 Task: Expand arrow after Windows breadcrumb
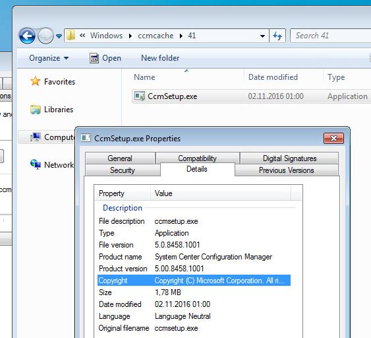(130, 36)
